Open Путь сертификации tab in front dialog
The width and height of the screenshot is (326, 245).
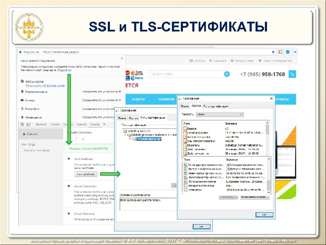click(x=216, y=106)
